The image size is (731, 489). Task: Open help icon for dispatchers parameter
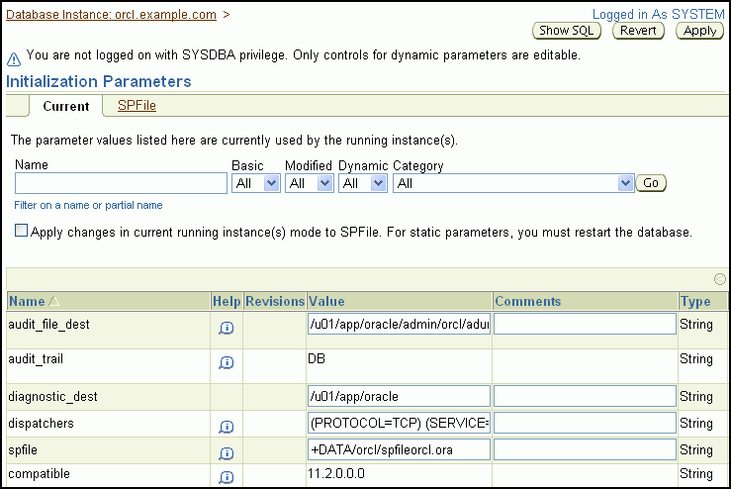(226, 427)
